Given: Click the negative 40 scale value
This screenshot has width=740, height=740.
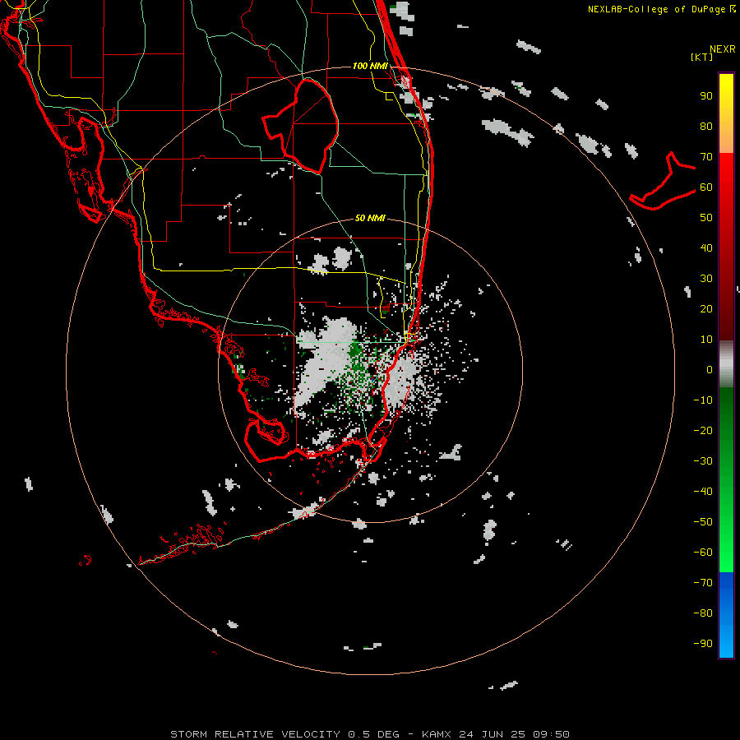Looking at the screenshot, I should (703, 492).
